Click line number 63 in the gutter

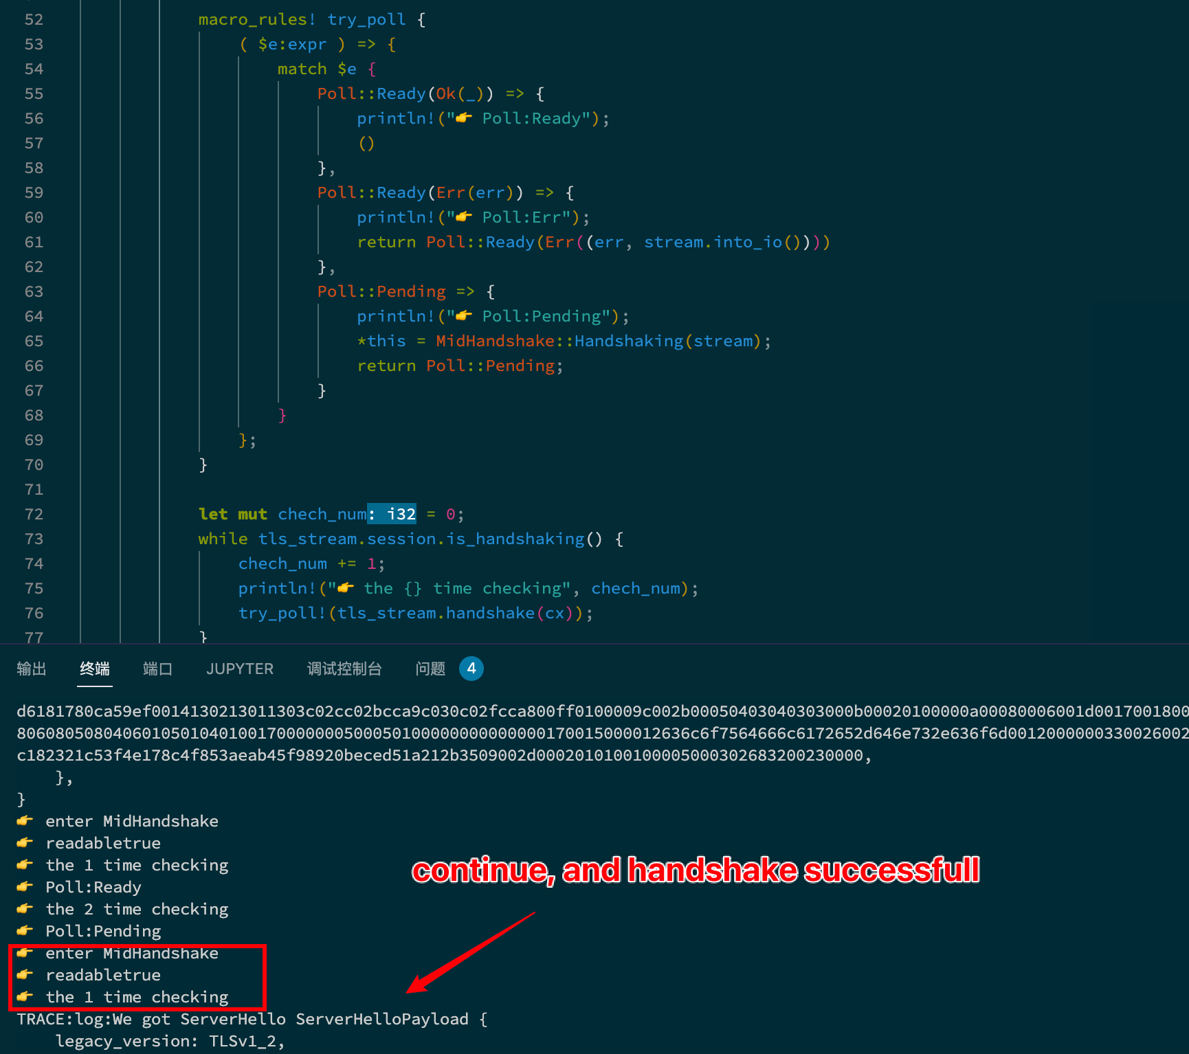[x=34, y=291]
